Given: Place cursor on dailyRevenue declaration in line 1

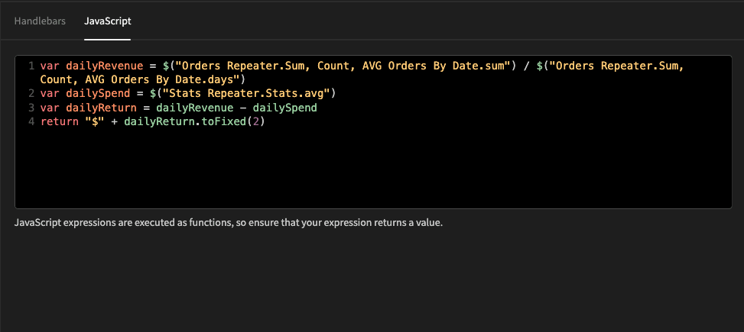Looking at the screenshot, I should coord(105,66).
